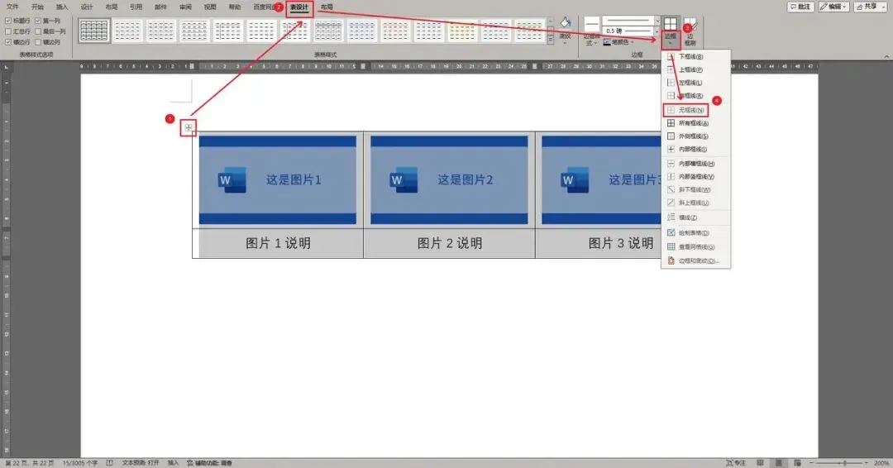
Task: Apply the green-tinted table style thumbnail
Action: (x=529, y=31)
